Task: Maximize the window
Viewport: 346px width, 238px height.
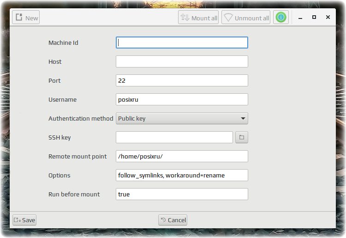Action: coord(314,17)
